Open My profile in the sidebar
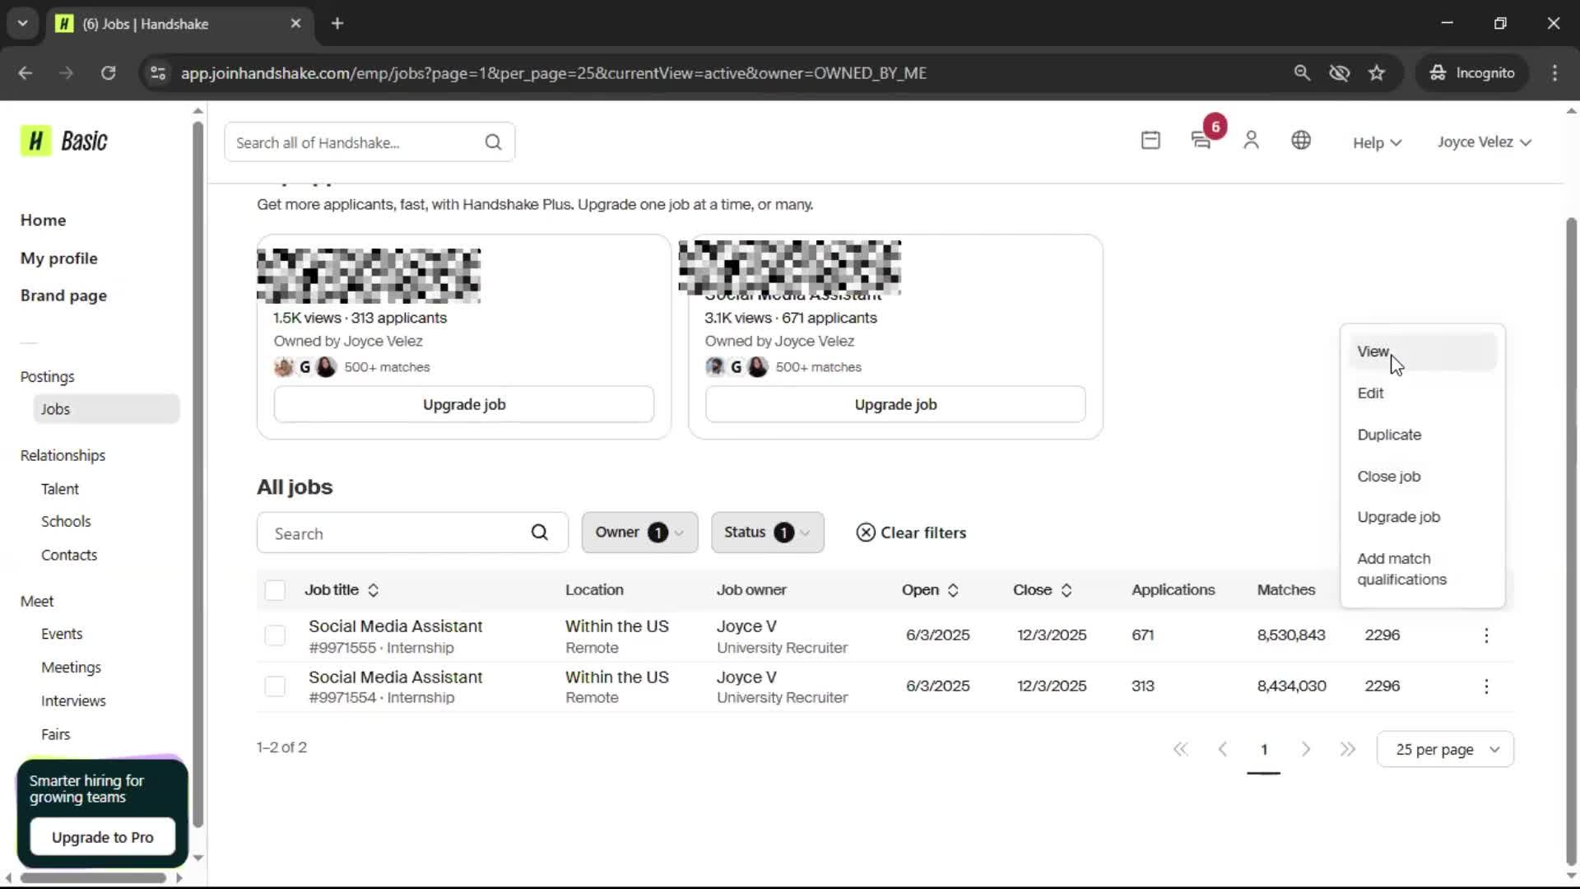Viewport: 1580px width, 889px height. (x=59, y=258)
